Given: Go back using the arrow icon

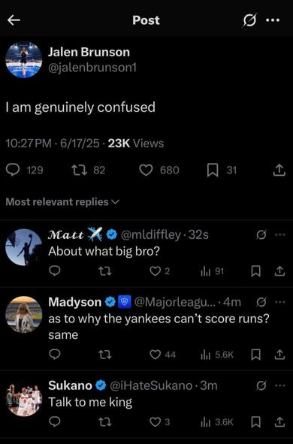Looking at the screenshot, I should pyautogui.click(x=14, y=20).
